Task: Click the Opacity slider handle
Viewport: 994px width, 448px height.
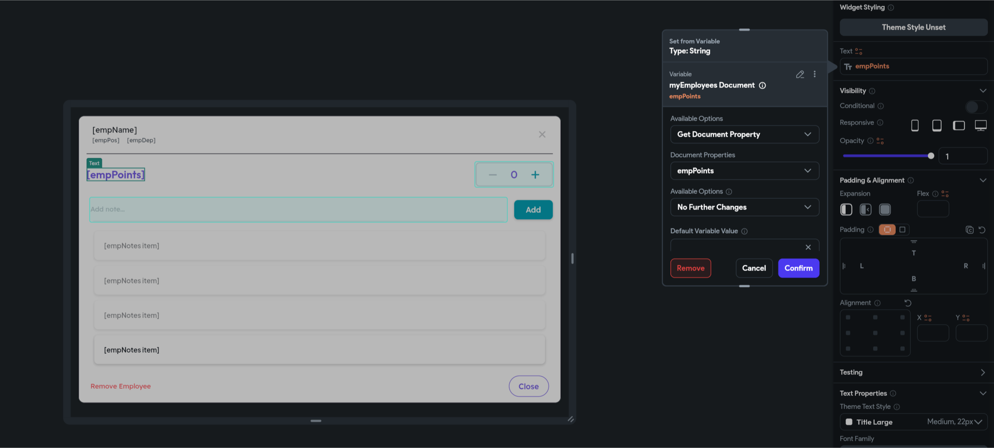Action: 931,156
